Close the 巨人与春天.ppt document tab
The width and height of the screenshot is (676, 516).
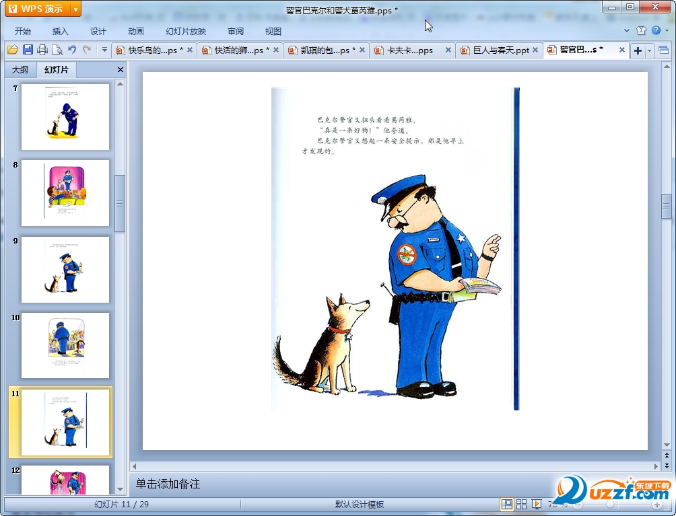(535, 50)
